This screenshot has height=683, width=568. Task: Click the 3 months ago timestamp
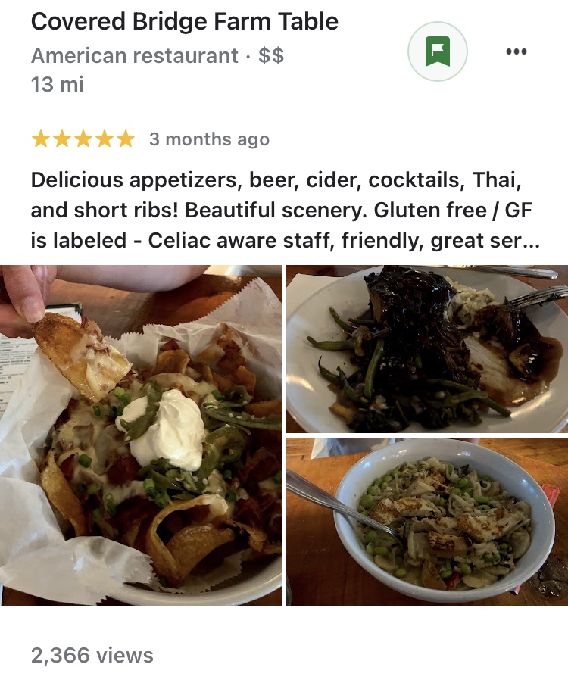209,139
